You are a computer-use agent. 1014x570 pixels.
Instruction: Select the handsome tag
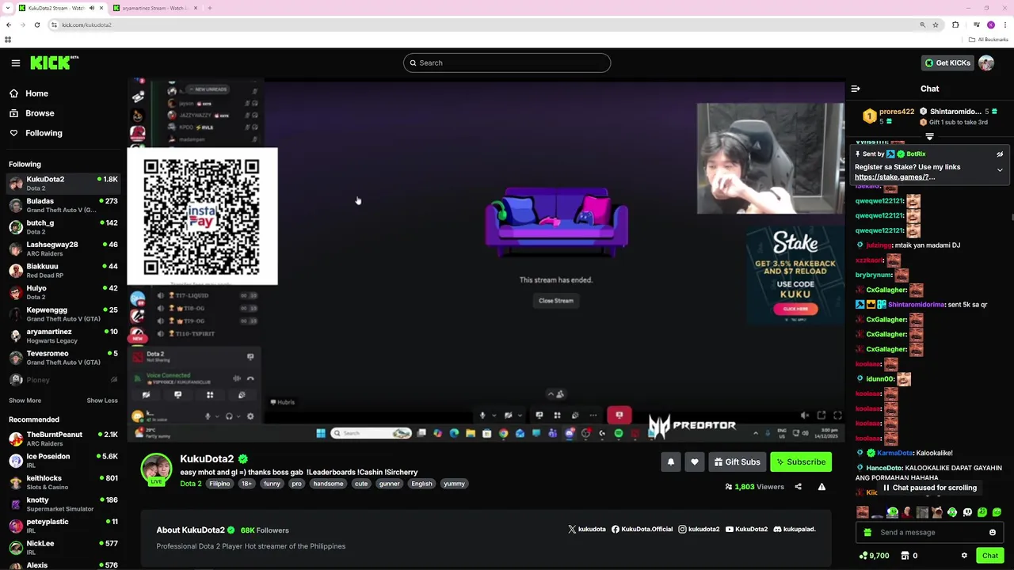[328, 484]
